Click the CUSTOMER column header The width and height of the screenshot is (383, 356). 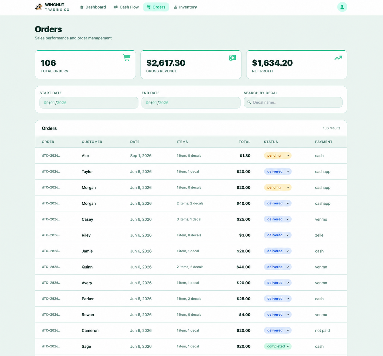(x=92, y=142)
